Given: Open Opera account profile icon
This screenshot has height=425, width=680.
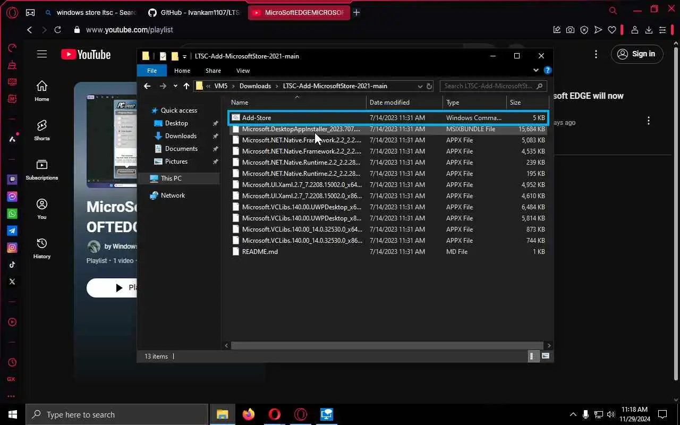Looking at the screenshot, I should tap(634, 30).
